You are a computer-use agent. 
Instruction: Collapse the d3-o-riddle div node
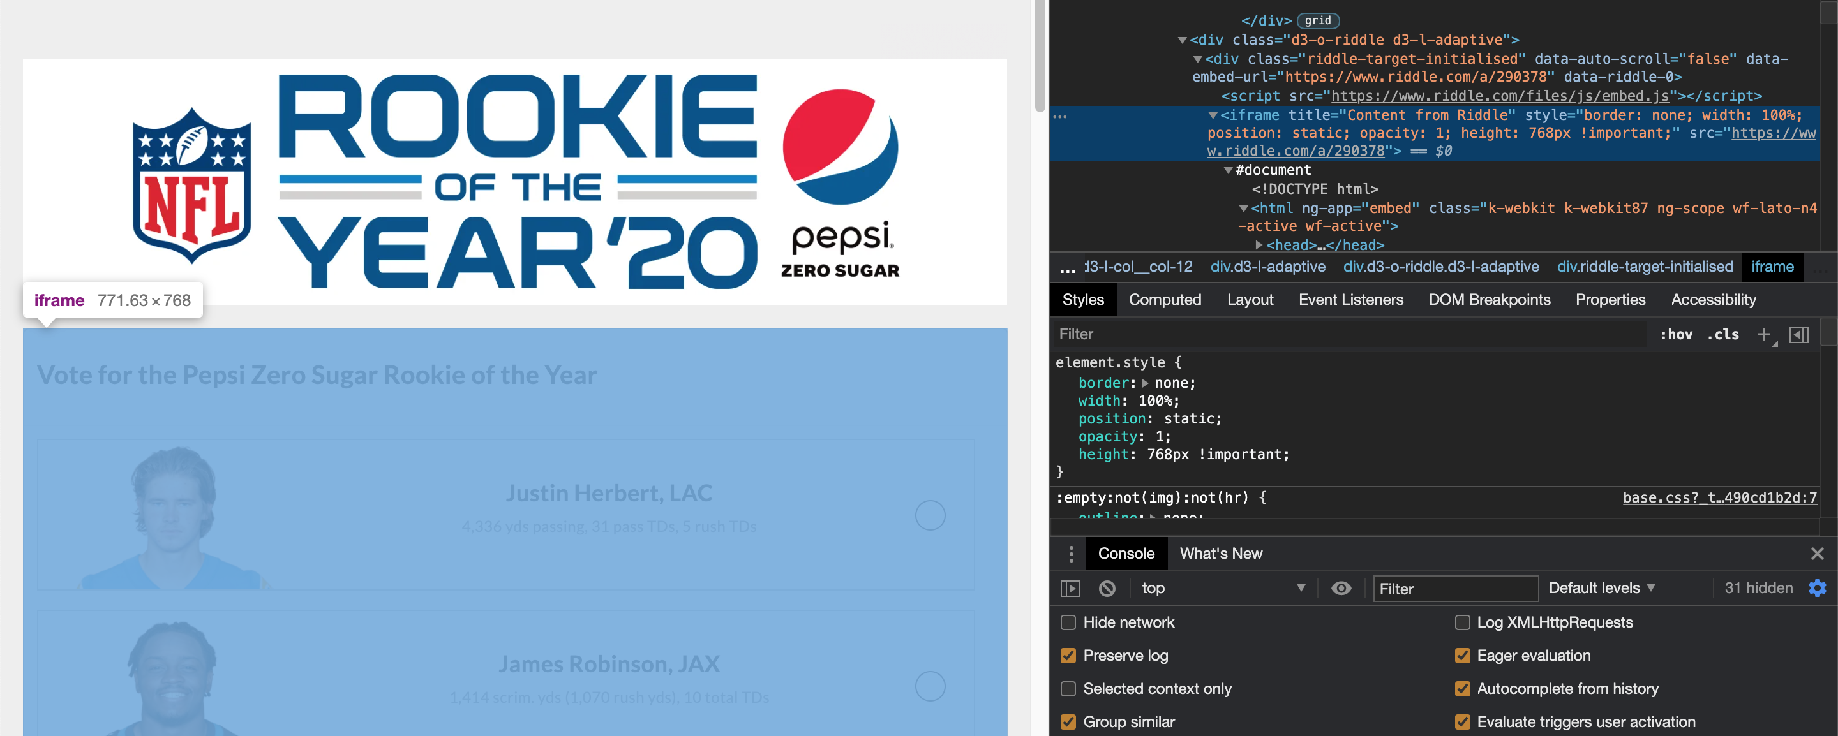1181,41
